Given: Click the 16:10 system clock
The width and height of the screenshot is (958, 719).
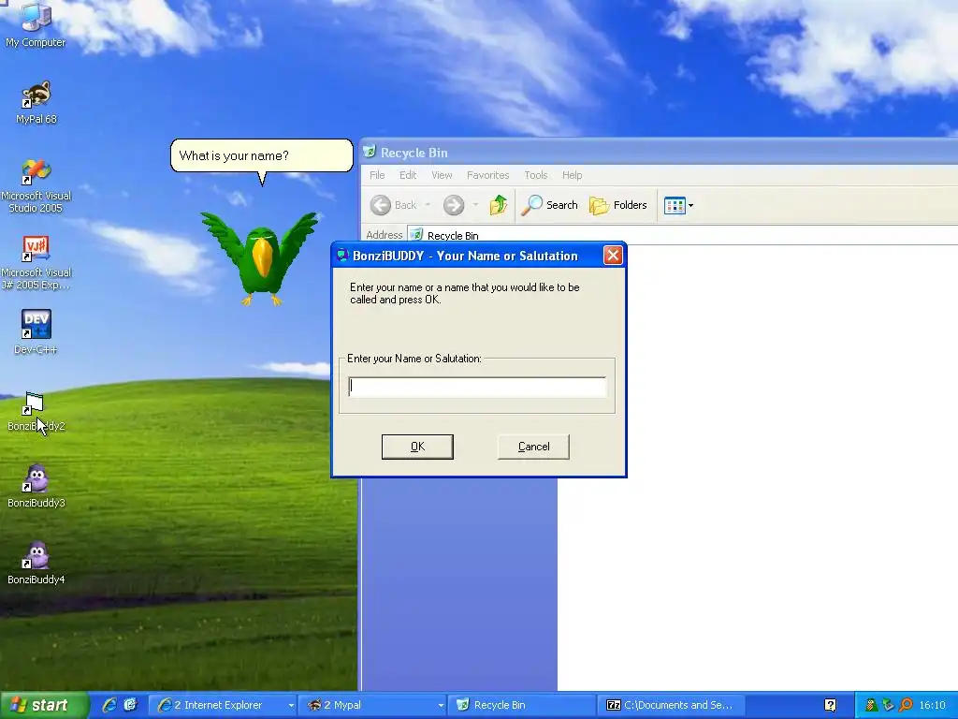Looking at the screenshot, I should (x=933, y=705).
